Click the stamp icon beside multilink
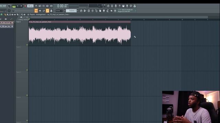This screenshot has width=220, height=123. tap(51, 11)
